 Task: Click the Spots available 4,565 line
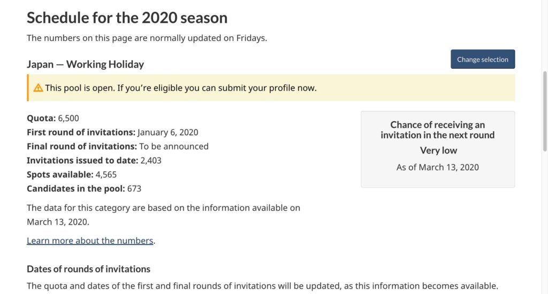(72, 174)
